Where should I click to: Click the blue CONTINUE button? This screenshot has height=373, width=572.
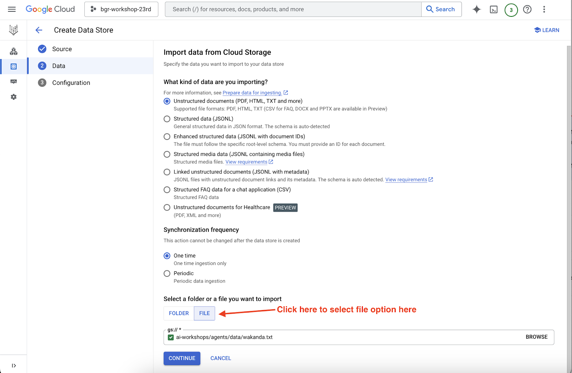pos(182,358)
